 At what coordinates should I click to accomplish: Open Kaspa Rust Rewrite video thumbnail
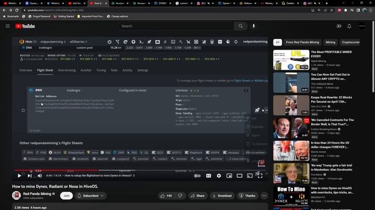tap(291, 105)
